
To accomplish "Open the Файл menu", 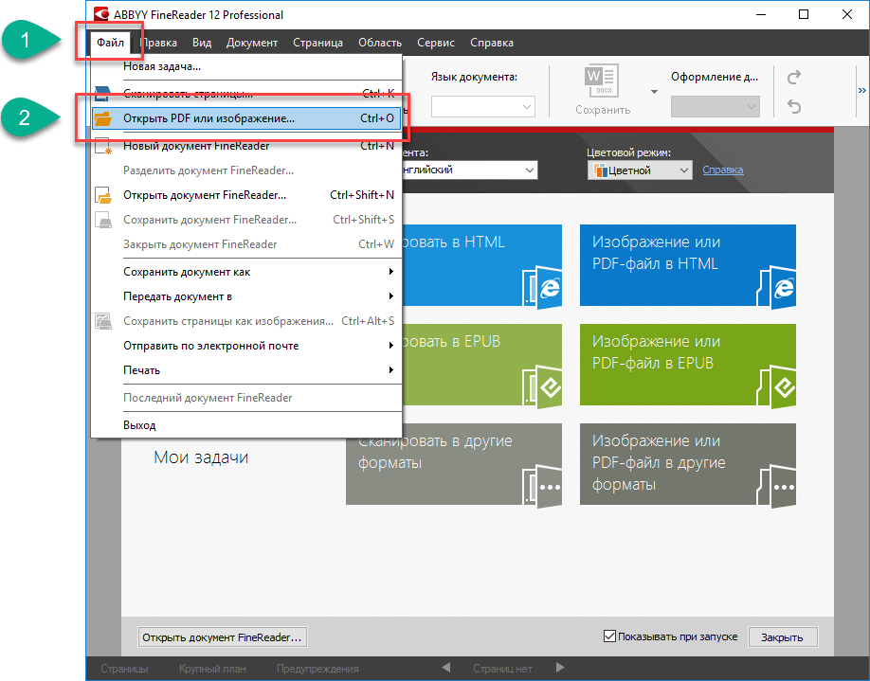I will (110, 43).
